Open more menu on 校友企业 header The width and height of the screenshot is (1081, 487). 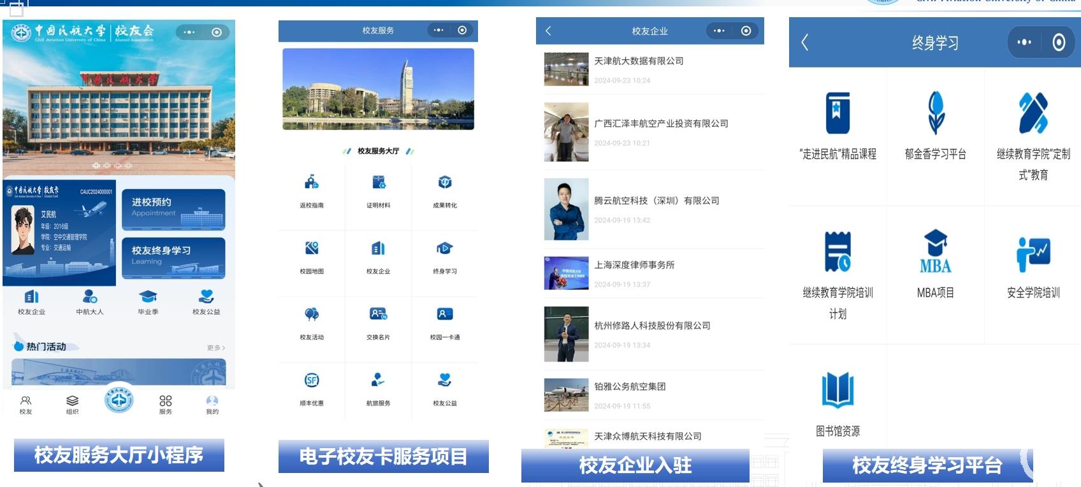pos(719,31)
